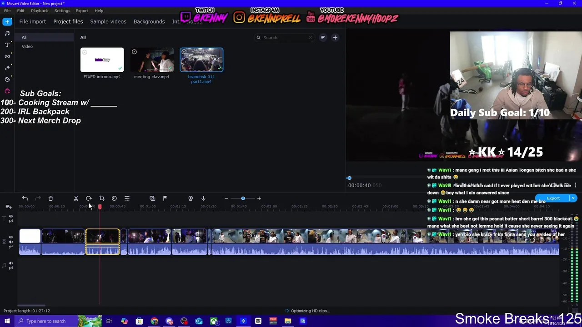Rotate the clip with the rotate icon
Image resolution: width=582 pixels, height=327 pixels.
point(89,198)
